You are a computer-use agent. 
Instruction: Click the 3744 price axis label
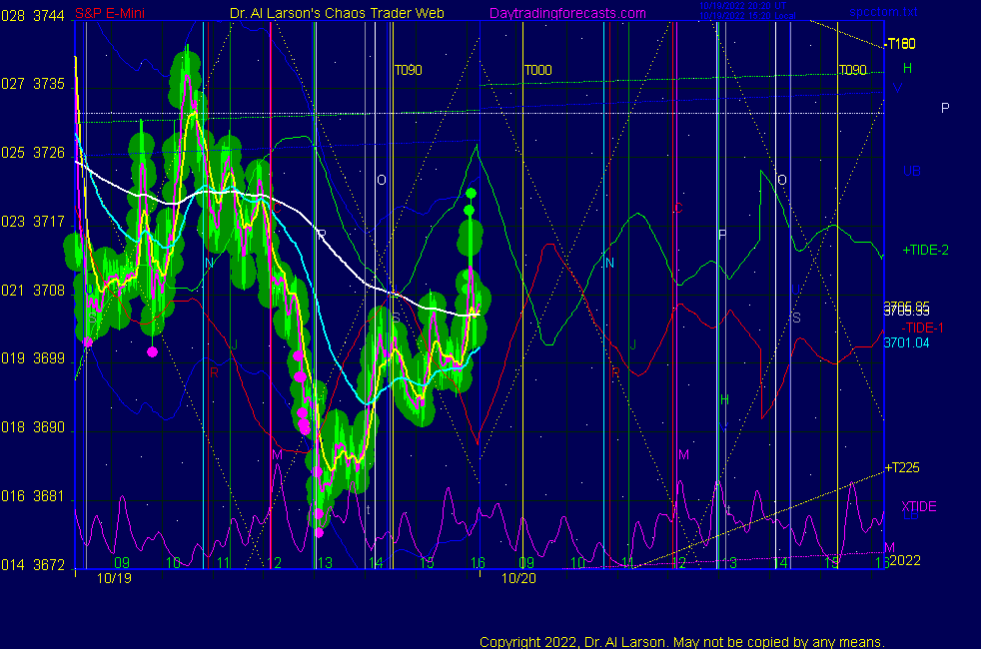pyautogui.click(x=49, y=15)
